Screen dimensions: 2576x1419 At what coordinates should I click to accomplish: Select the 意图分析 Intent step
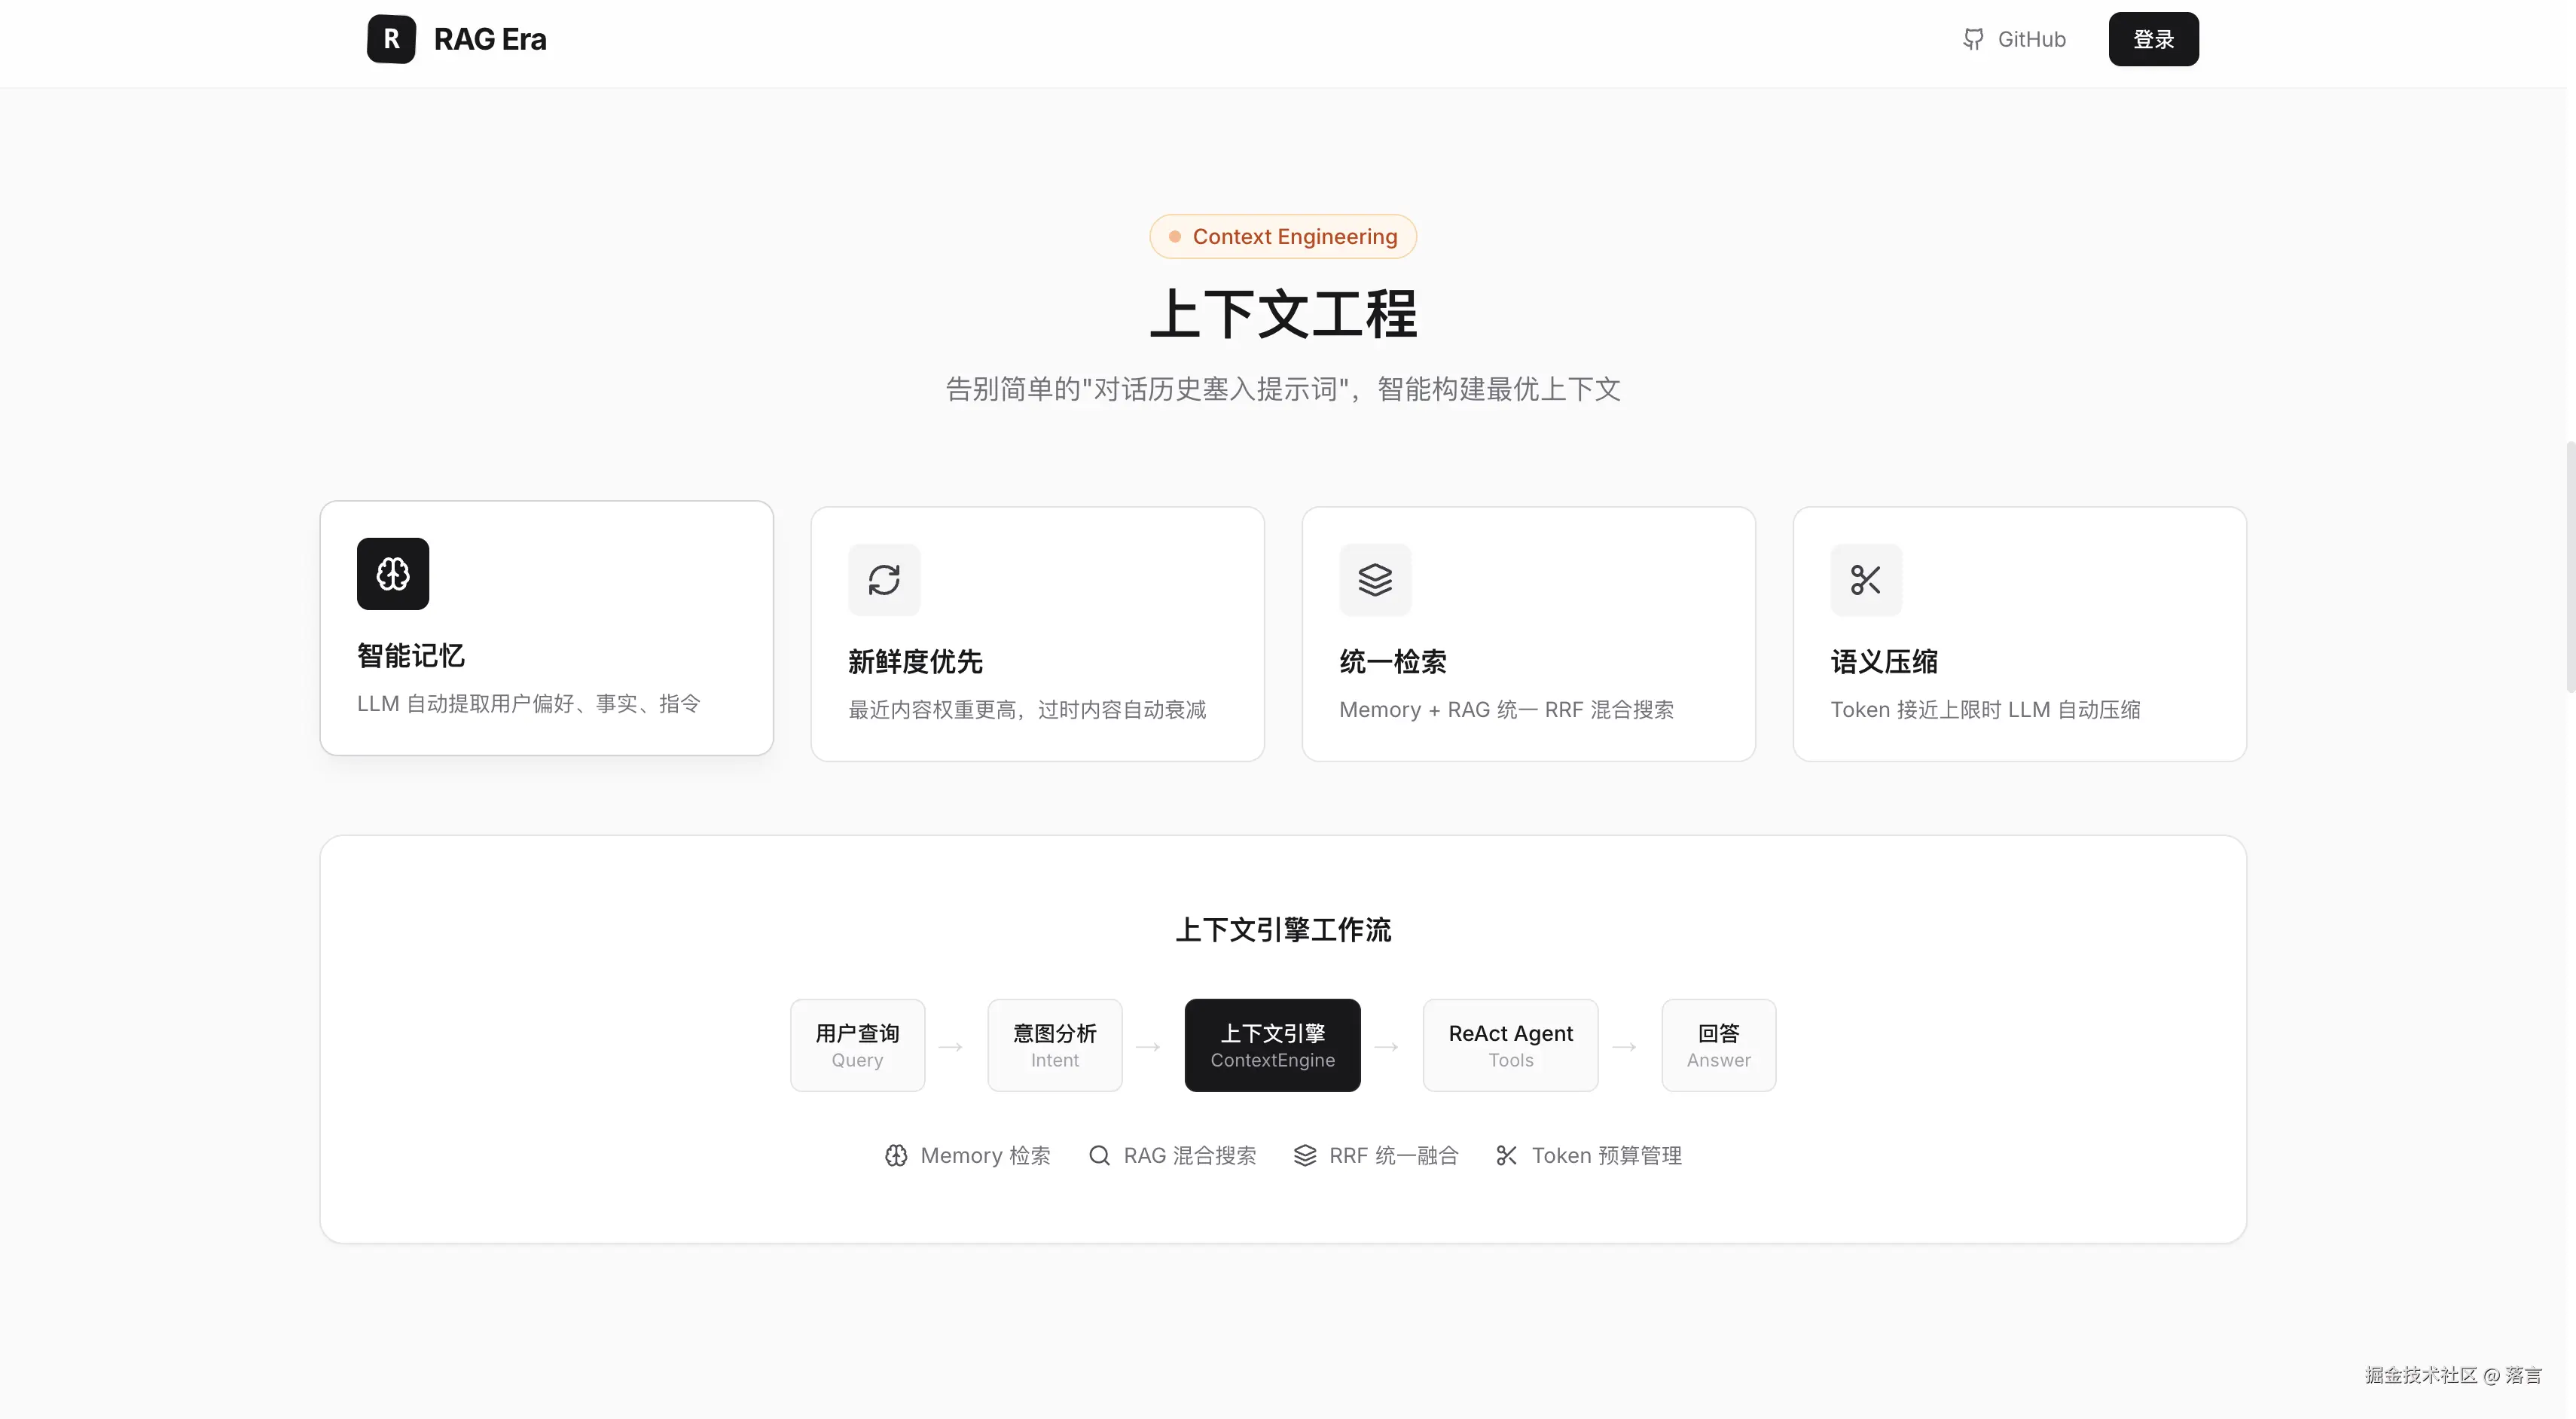pos(1054,1044)
